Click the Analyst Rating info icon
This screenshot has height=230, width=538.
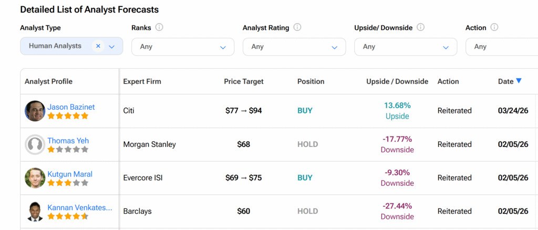coord(297,27)
